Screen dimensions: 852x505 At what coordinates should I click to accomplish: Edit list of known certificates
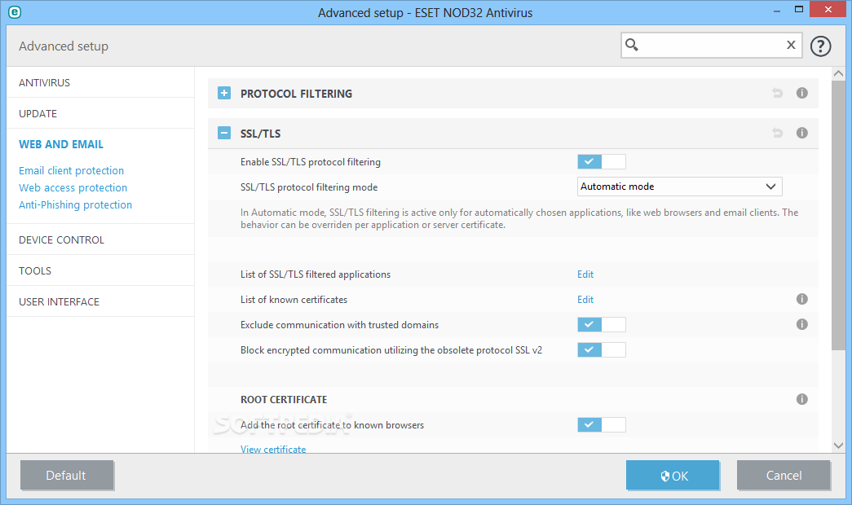point(585,299)
